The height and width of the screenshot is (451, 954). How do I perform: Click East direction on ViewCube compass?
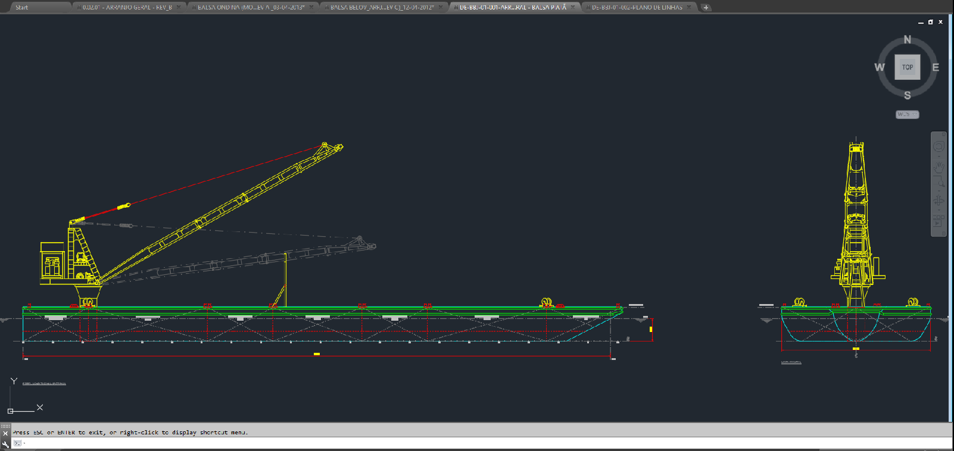tap(935, 67)
